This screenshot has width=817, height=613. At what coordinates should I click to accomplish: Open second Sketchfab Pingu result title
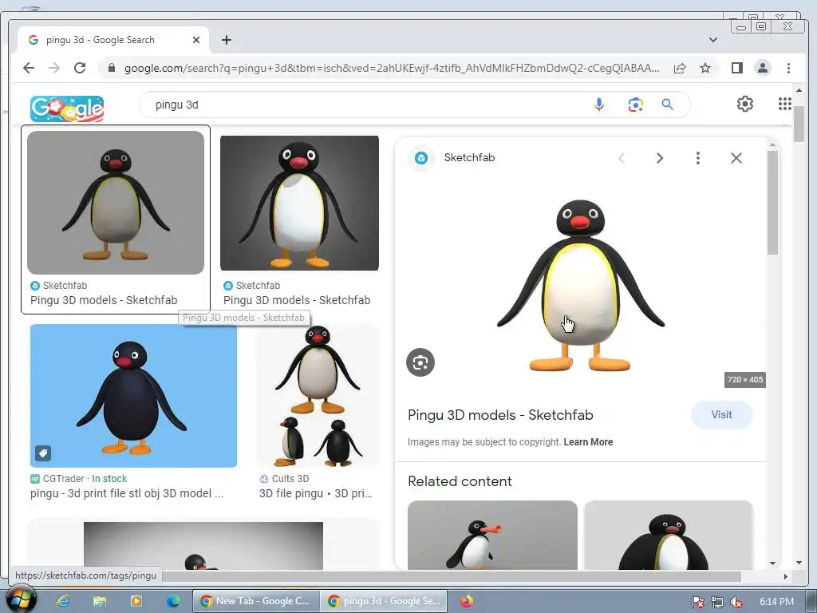(297, 300)
